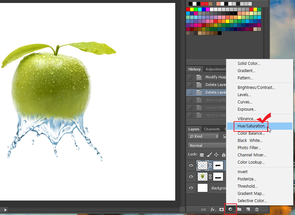Switch to the Channels tab

pos(212,129)
